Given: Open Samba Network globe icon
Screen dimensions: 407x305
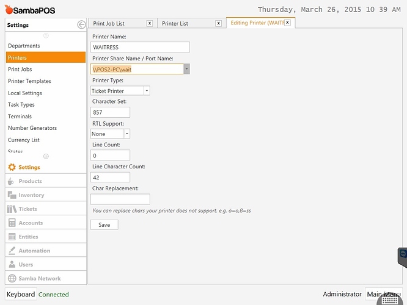Looking at the screenshot, I should (12, 278).
